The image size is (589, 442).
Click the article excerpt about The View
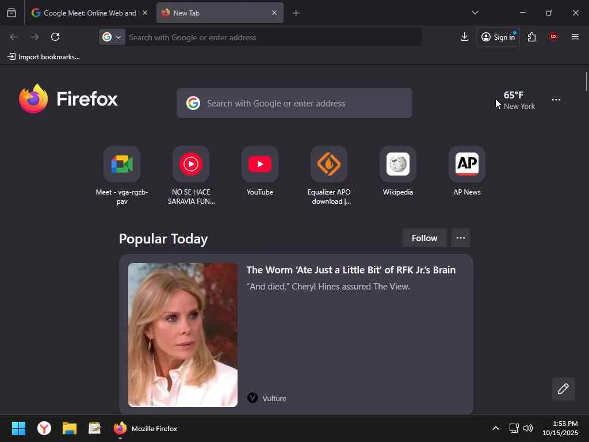[x=328, y=287]
